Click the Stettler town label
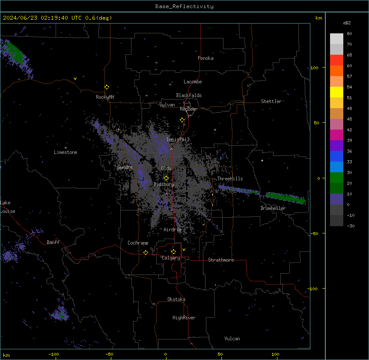The width and height of the screenshot is (369, 360). click(x=271, y=101)
